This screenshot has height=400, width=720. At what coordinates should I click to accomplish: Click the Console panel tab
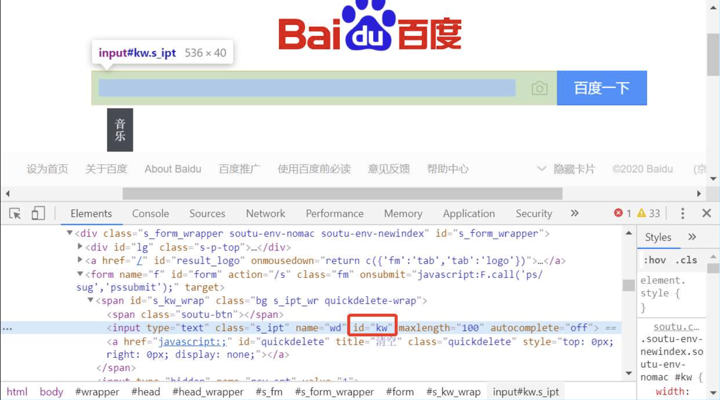(x=150, y=213)
